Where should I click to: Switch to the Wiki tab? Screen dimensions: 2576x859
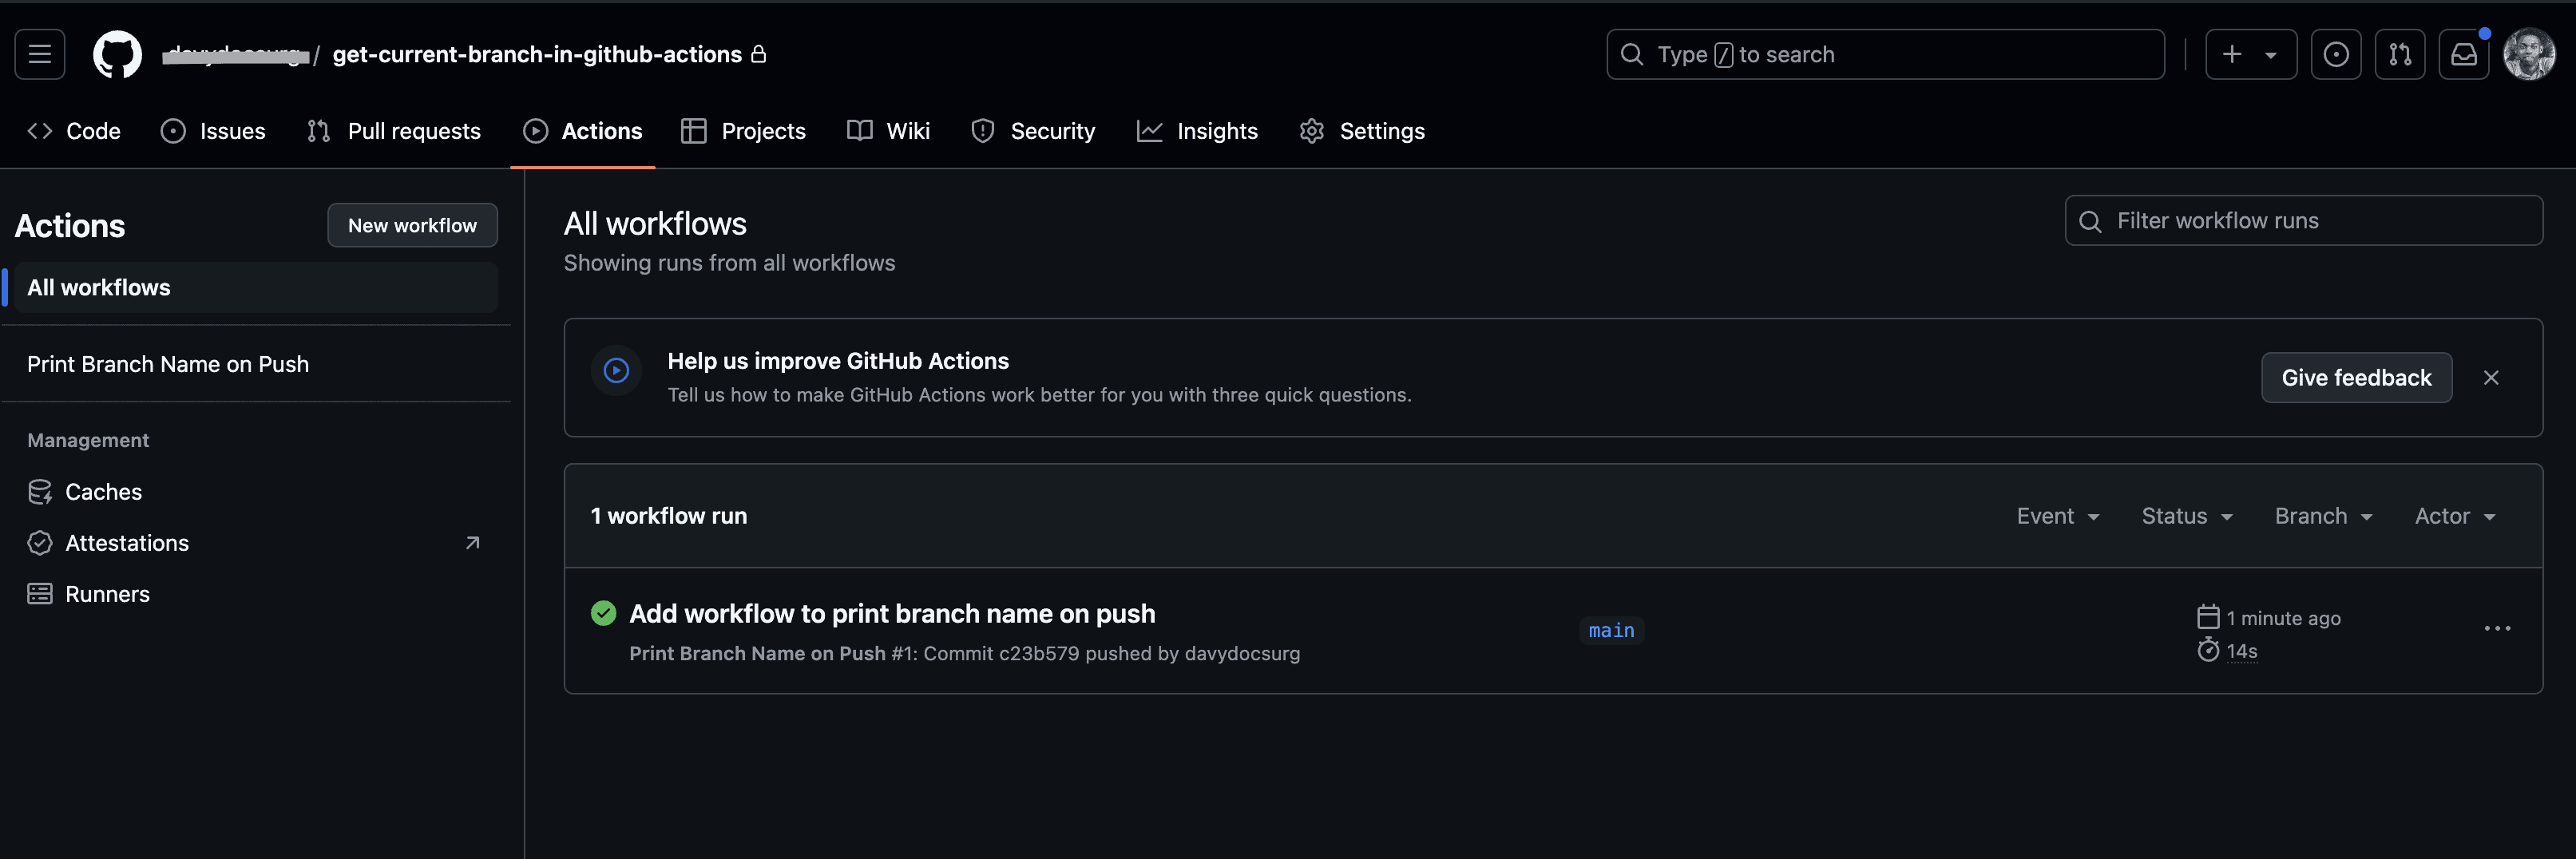889,131
